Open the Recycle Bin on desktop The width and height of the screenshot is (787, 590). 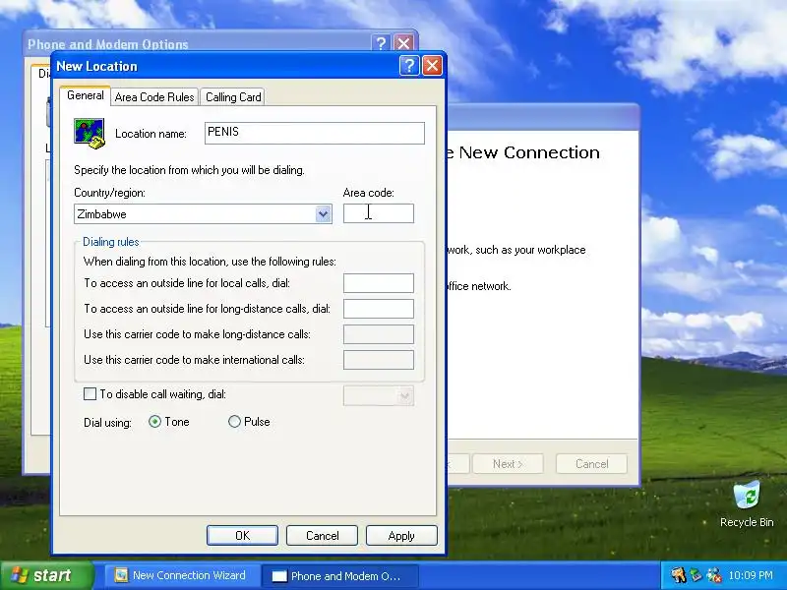747,504
